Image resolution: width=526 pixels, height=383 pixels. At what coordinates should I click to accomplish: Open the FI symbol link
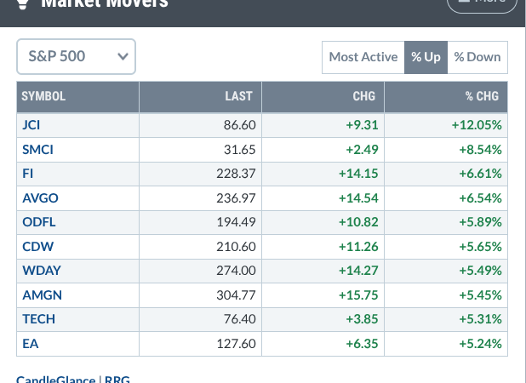click(x=27, y=174)
